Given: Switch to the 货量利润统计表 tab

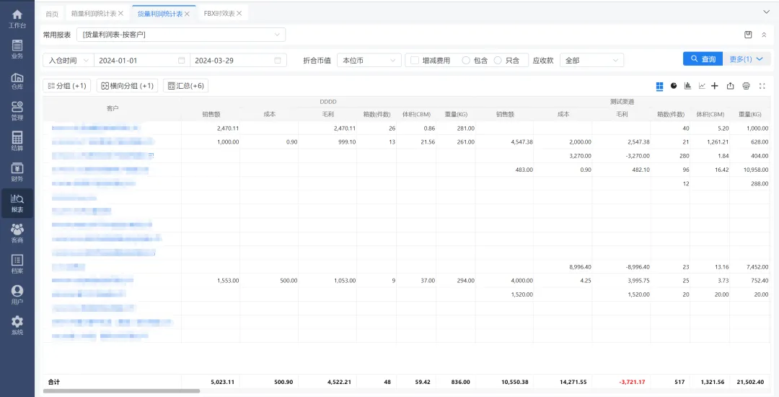Looking at the screenshot, I should tap(160, 14).
